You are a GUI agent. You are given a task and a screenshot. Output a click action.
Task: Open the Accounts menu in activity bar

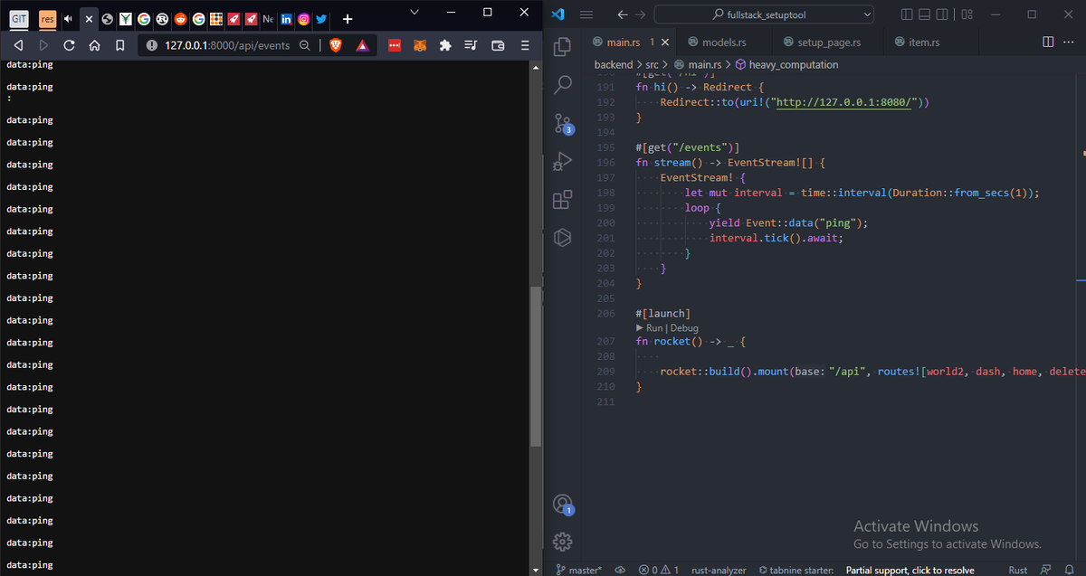point(562,504)
